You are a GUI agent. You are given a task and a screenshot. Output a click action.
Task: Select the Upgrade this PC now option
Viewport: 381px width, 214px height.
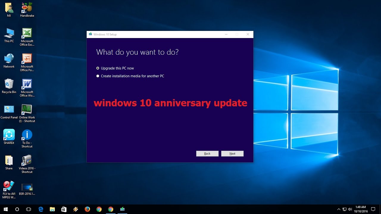pyautogui.click(x=115, y=68)
